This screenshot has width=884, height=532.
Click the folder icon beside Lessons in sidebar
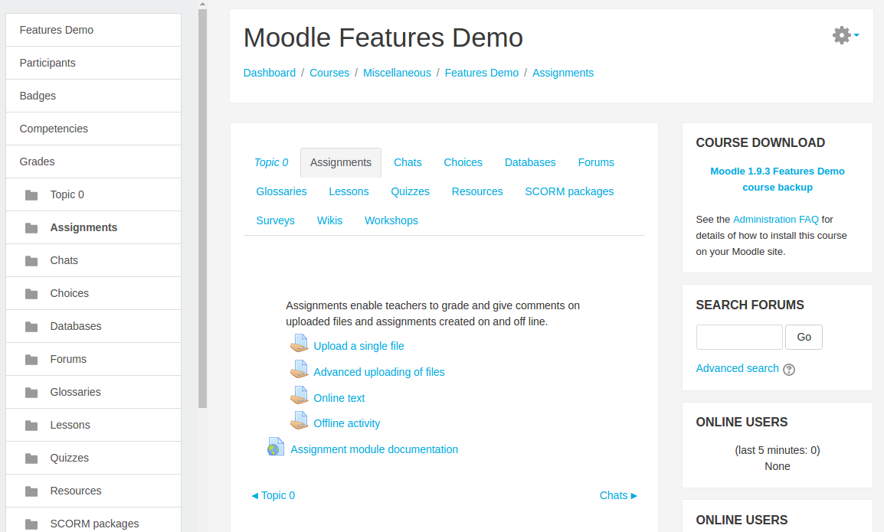pos(31,426)
